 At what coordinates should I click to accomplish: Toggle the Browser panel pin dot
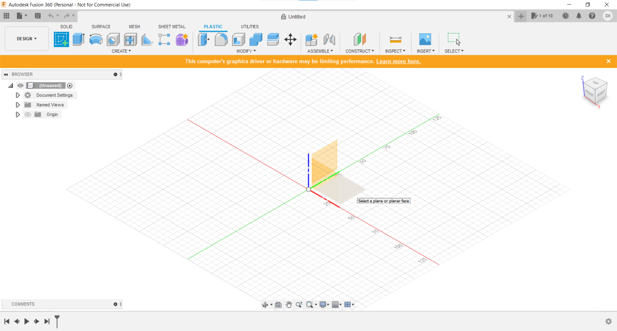pyautogui.click(x=115, y=75)
